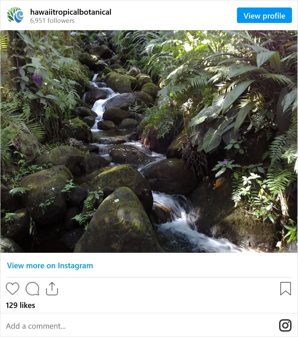Viewport: 298px width, 337px height.
Task: Open the hawaiitropicalbotanical username link
Action: coord(71,12)
